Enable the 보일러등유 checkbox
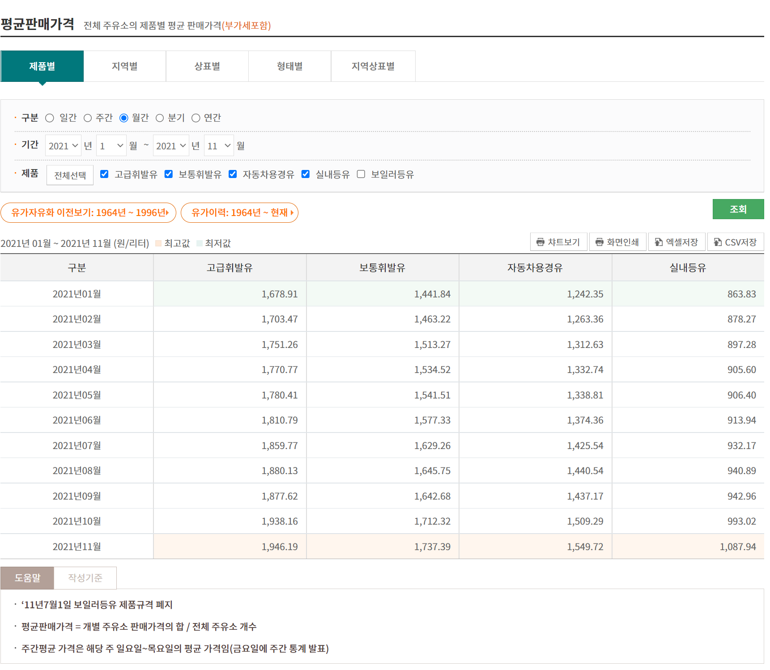This screenshot has height=670, width=770. click(361, 174)
